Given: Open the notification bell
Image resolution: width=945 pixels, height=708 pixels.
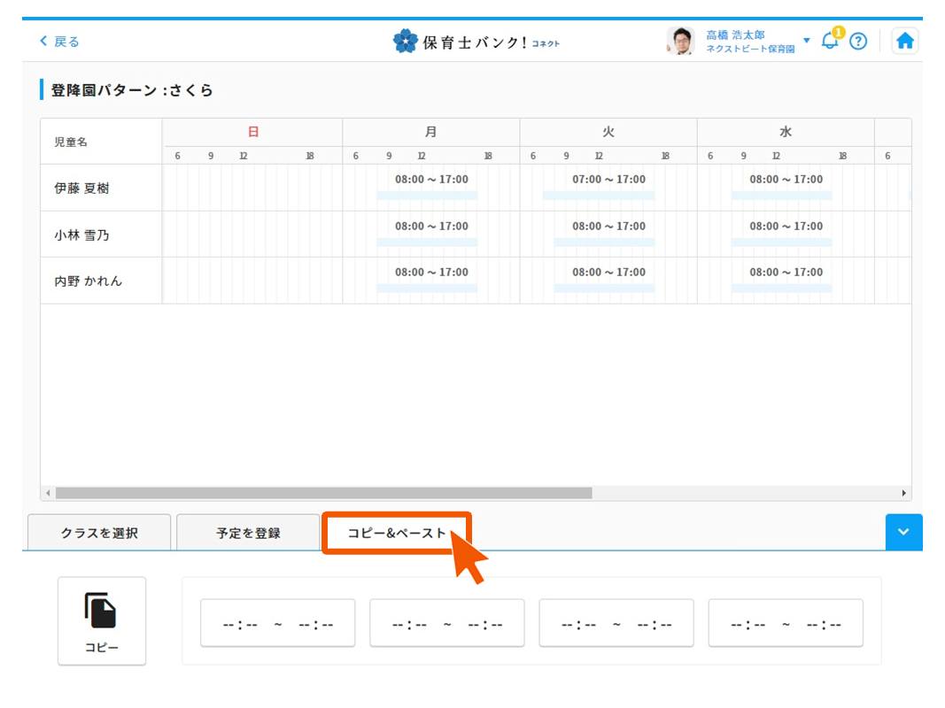Looking at the screenshot, I should tap(829, 41).
